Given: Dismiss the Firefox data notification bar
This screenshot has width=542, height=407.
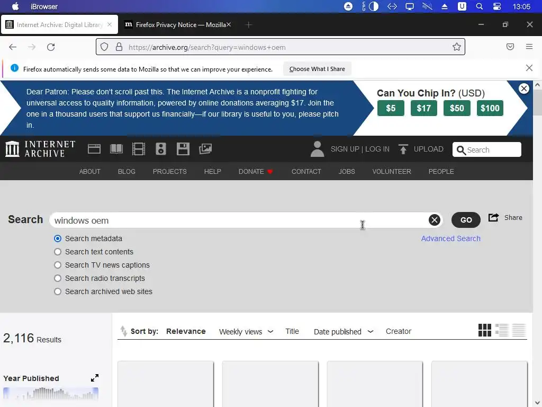Looking at the screenshot, I should (529, 68).
